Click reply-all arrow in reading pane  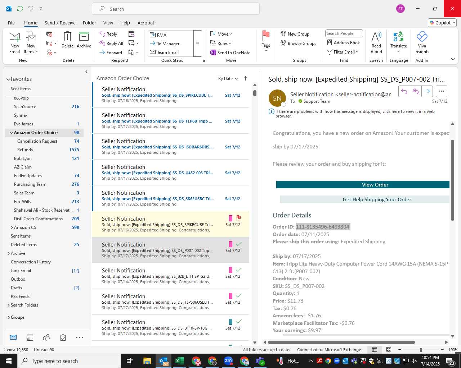[x=416, y=91]
